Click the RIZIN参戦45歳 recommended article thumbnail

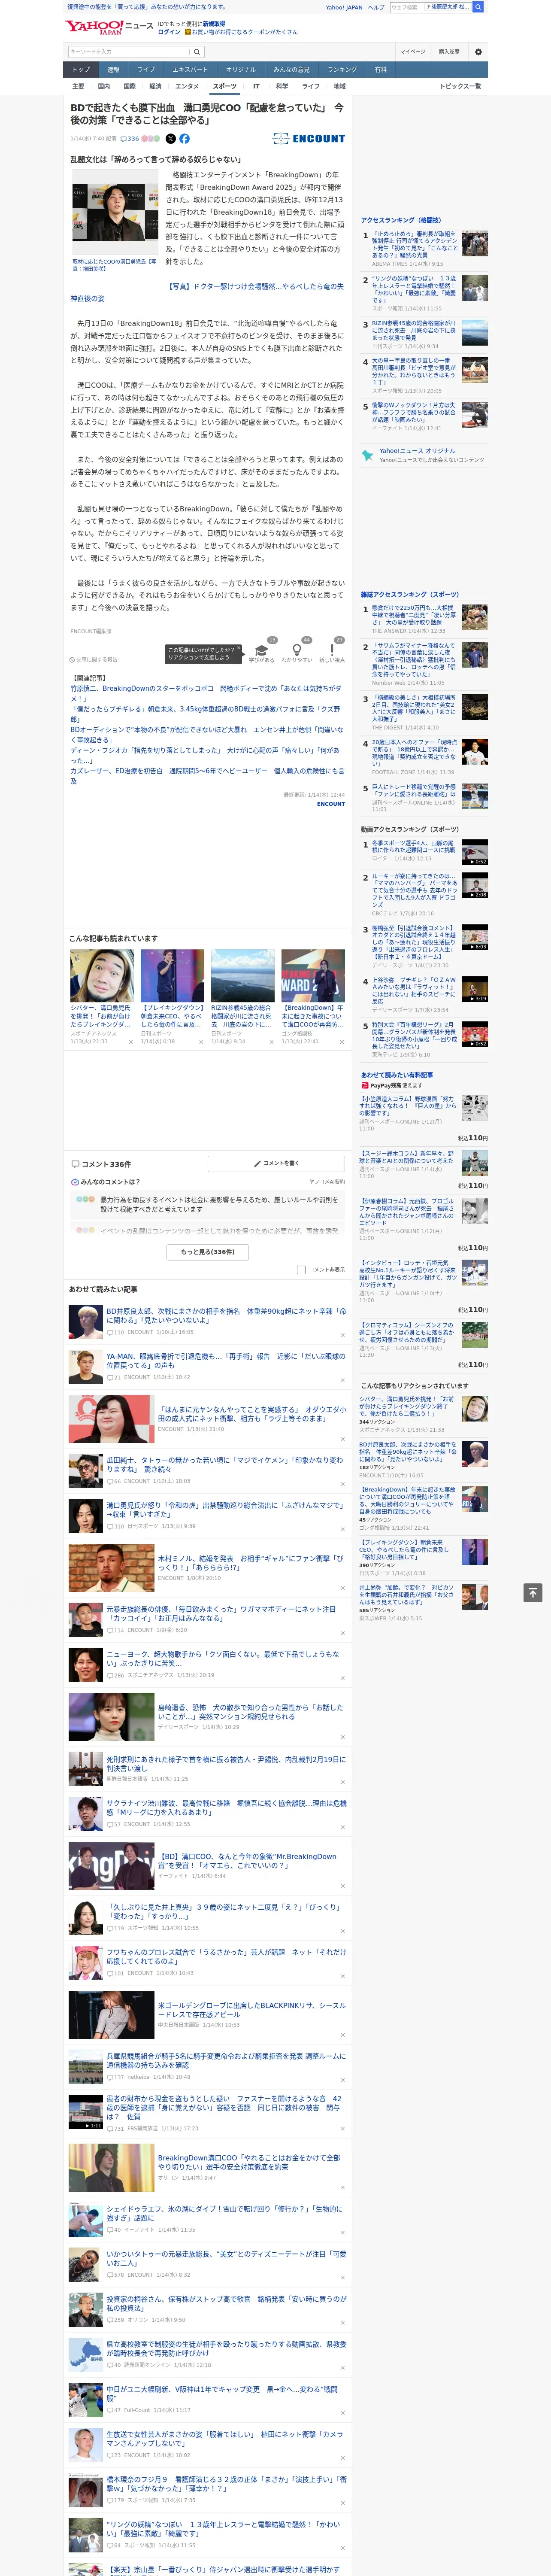[x=242, y=976]
